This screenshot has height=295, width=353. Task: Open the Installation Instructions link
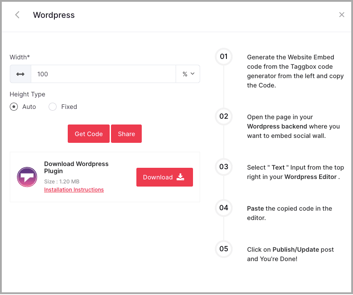[x=74, y=190]
